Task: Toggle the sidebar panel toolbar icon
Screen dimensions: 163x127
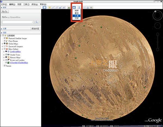Action: 44,8
